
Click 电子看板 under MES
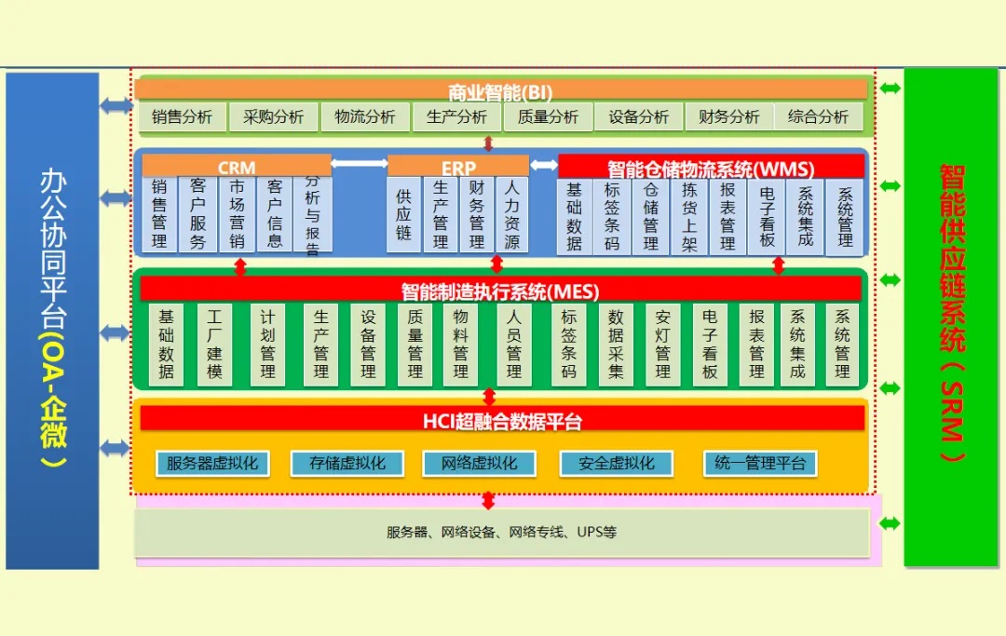pyautogui.click(x=710, y=345)
